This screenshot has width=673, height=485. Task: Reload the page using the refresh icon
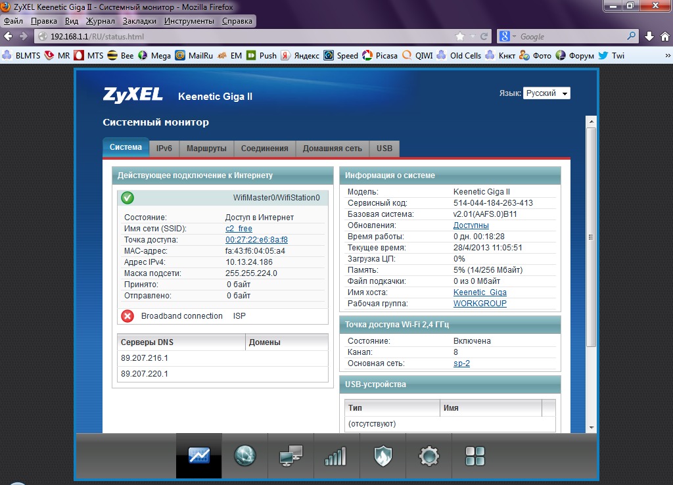(x=484, y=37)
